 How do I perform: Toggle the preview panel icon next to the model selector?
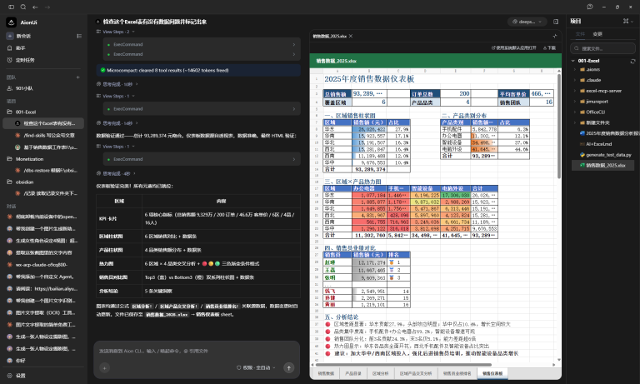pos(556,22)
